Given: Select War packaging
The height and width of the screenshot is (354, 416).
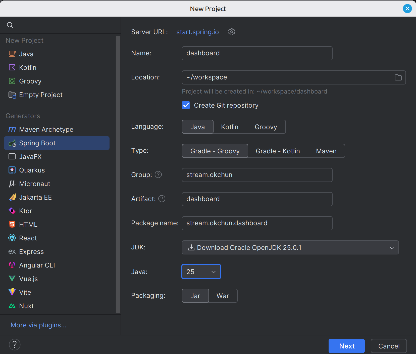Looking at the screenshot, I should click(223, 296).
